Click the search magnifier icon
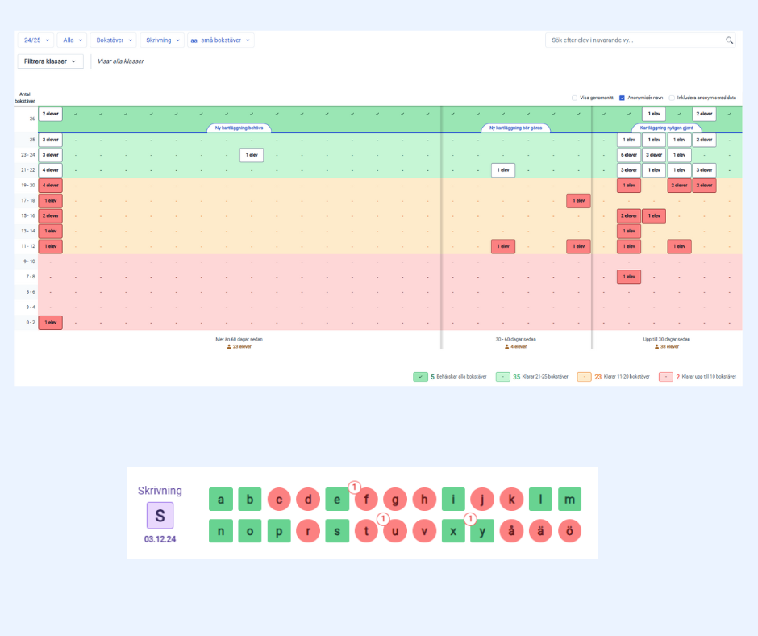The image size is (758, 636). click(729, 40)
